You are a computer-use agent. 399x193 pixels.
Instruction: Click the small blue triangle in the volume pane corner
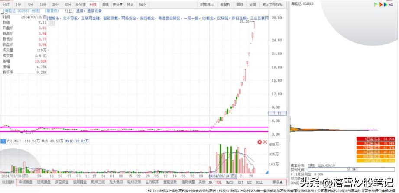coord(267,172)
